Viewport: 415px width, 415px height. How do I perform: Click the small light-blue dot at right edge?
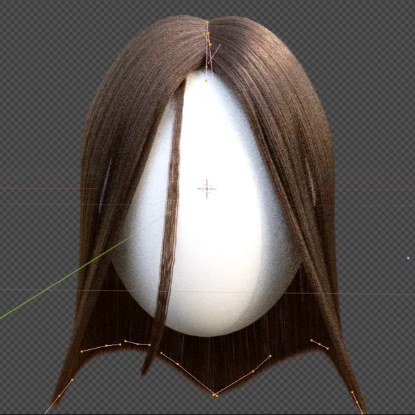[408, 258]
